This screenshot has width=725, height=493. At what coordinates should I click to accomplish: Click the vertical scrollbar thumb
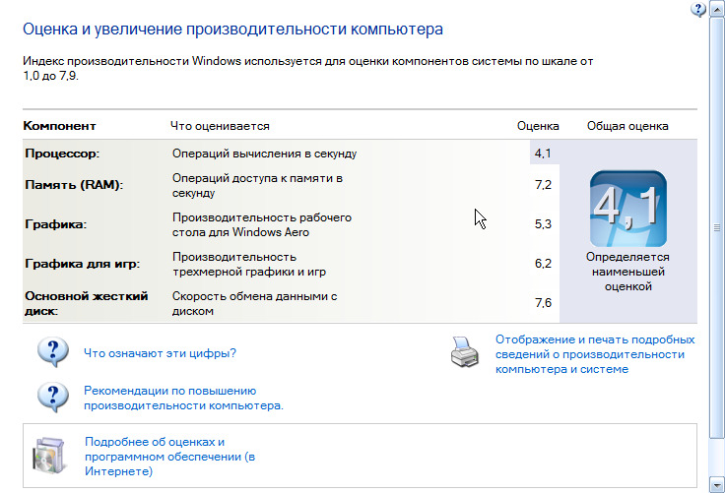(717, 226)
